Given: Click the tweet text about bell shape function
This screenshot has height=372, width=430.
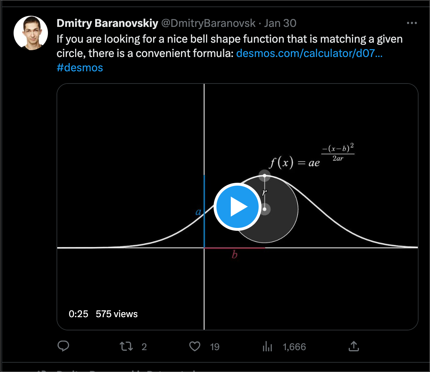Looking at the screenshot, I should (229, 39).
